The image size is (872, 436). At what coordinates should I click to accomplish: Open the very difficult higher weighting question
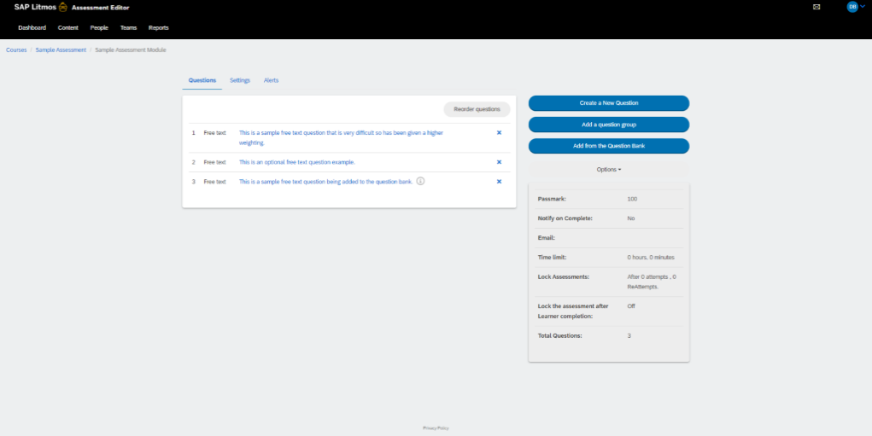pyautogui.click(x=341, y=137)
